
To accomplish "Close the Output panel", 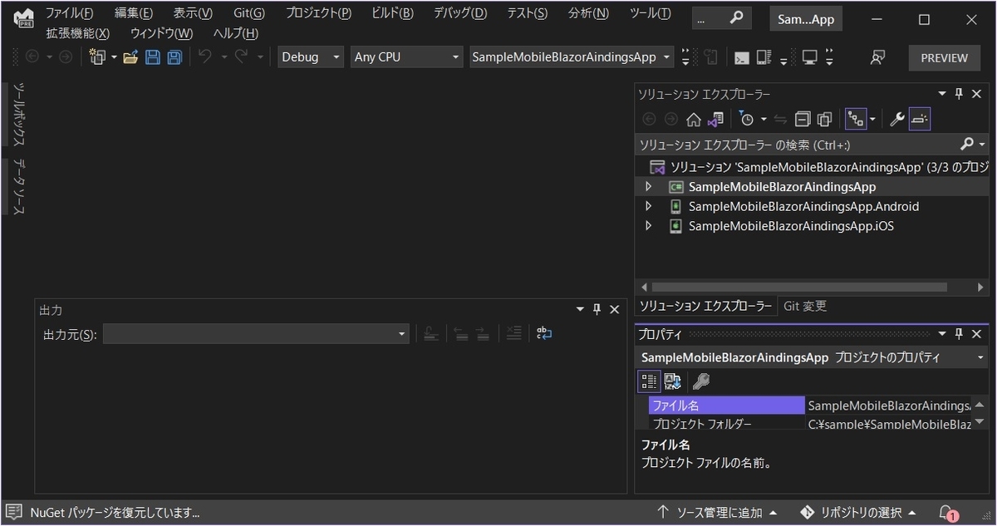I will pos(615,309).
